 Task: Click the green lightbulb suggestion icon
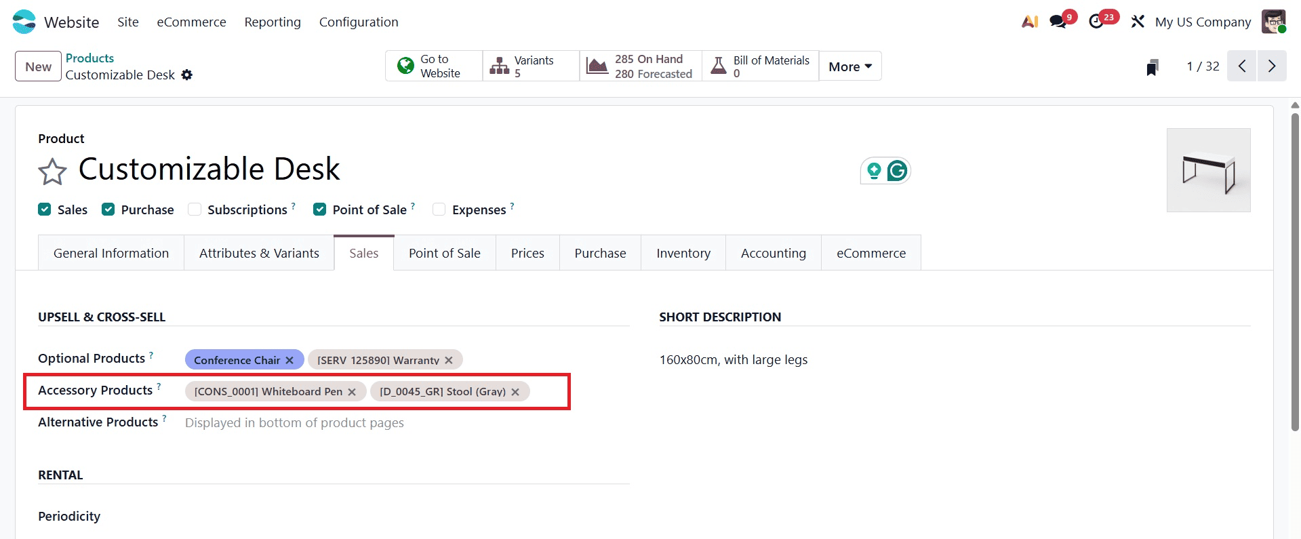tap(874, 171)
